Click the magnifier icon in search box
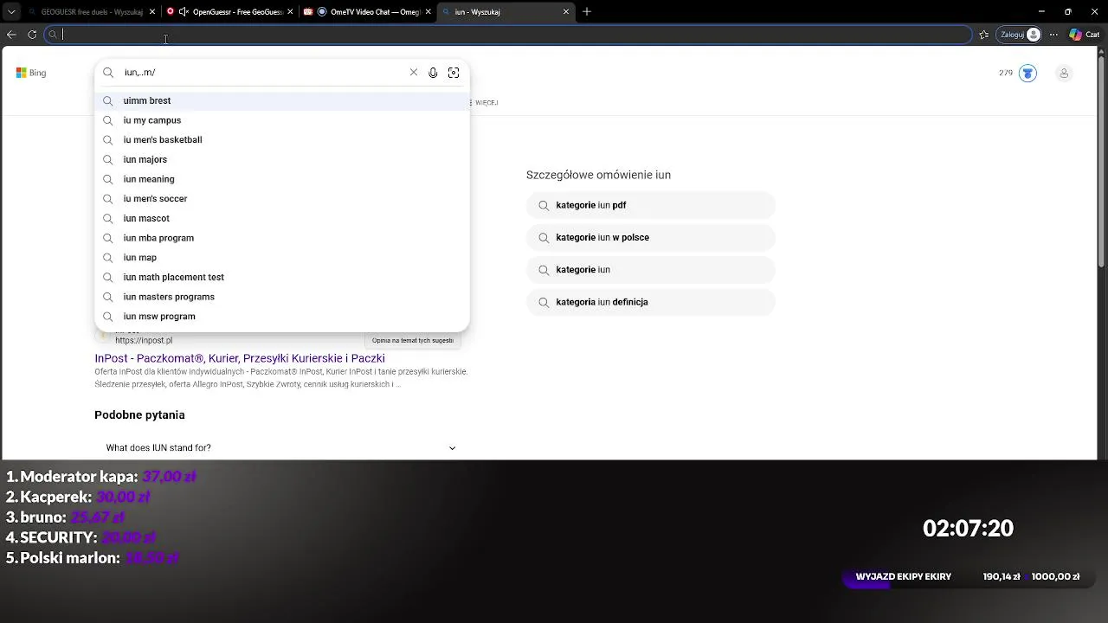The image size is (1108, 623). (108, 73)
